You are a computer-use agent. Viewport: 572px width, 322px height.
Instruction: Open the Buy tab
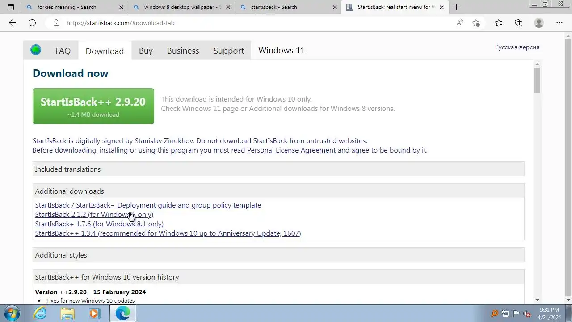click(146, 51)
